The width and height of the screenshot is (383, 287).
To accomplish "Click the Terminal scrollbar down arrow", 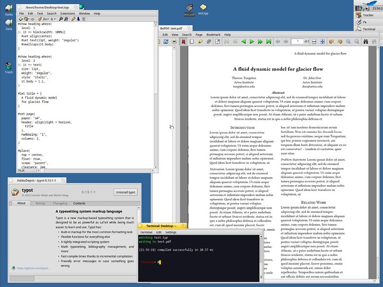I will 261,277.
